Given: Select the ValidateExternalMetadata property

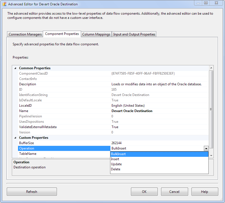Looking at the screenshot, I should coord(113,127).
